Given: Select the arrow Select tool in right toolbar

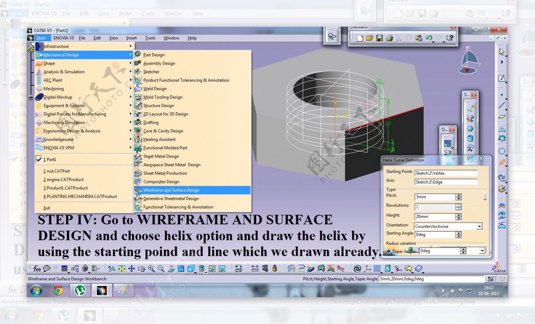Looking at the screenshot, I should coord(502,52).
